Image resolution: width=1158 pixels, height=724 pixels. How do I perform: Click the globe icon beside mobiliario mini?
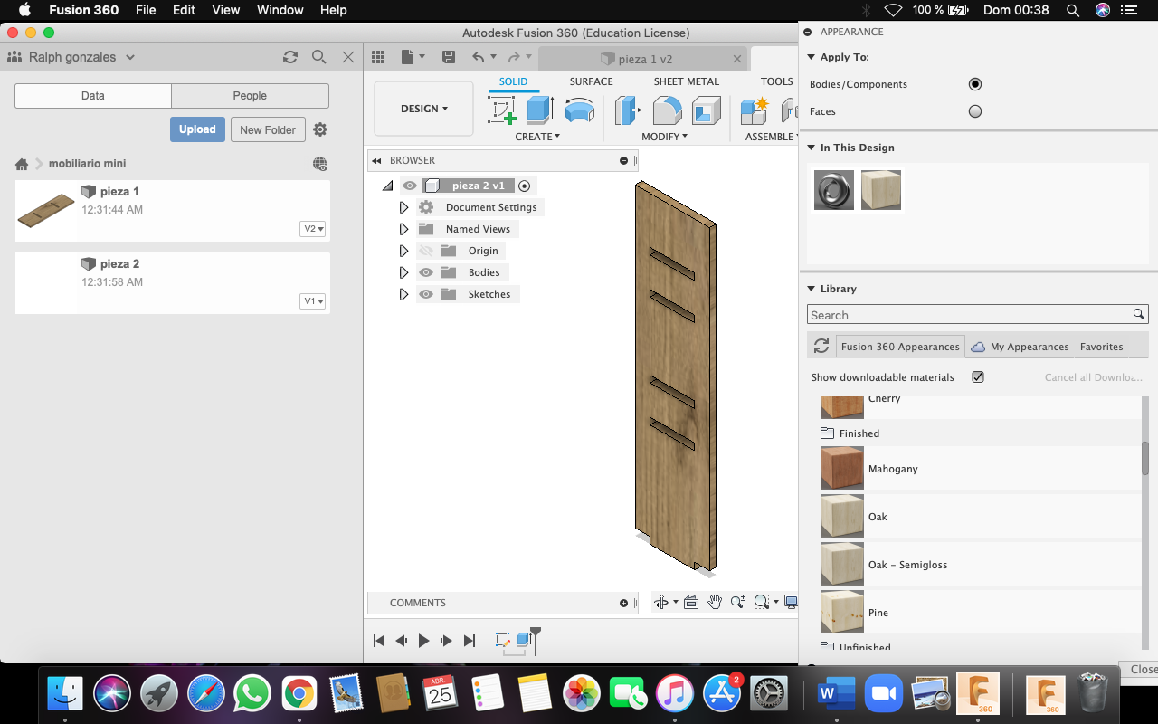click(320, 164)
